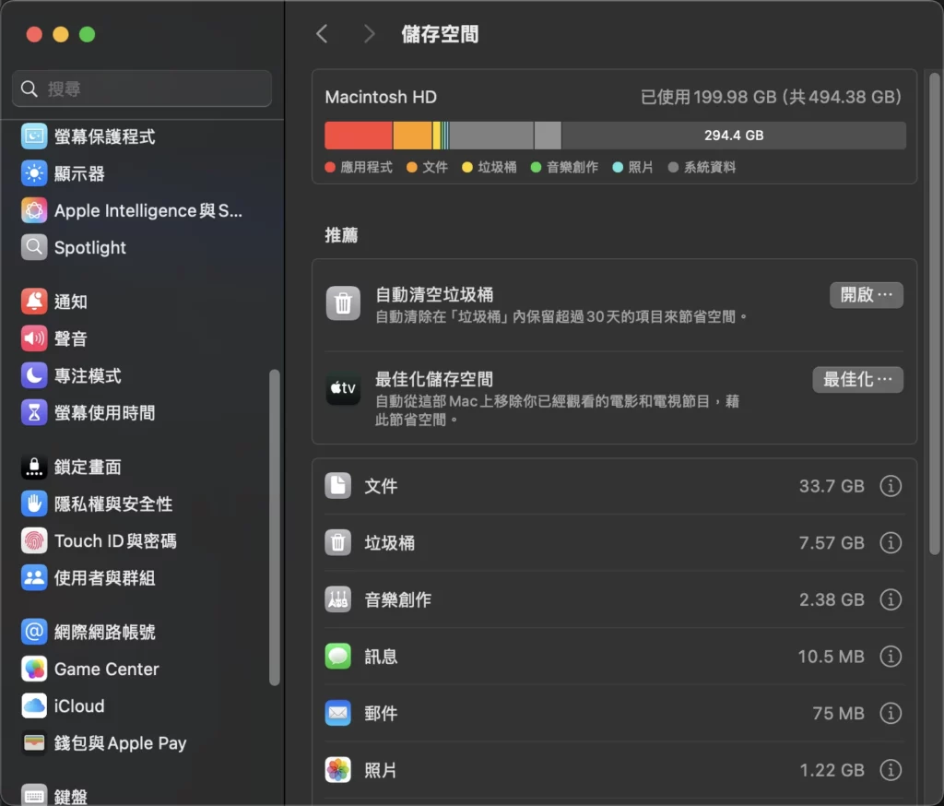Image resolution: width=944 pixels, height=806 pixels.
Task: Show info for 照片 storage row
Action: 891,770
